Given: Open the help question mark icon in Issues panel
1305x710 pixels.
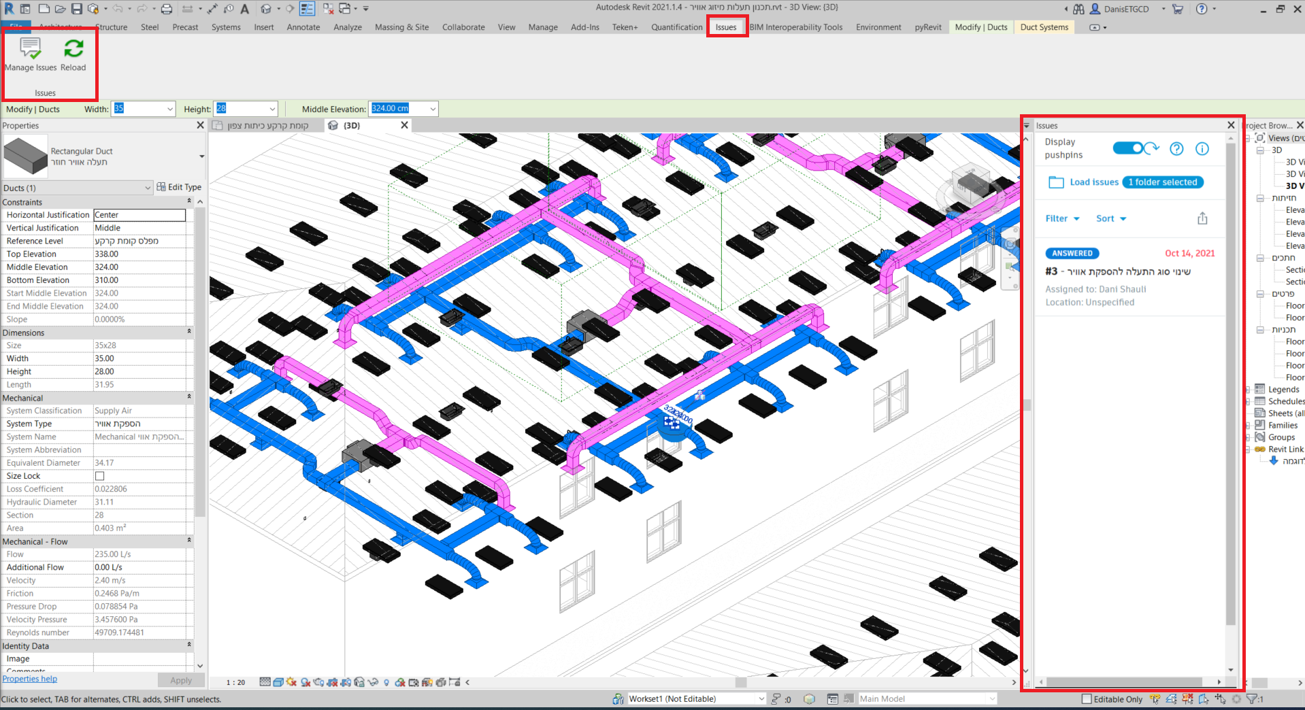Looking at the screenshot, I should tap(1176, 149).
